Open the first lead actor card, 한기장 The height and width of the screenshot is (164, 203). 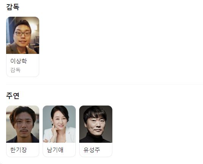tap(22, 131)
